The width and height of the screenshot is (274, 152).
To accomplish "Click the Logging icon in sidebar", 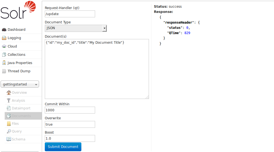I will (x=4, y=38).
